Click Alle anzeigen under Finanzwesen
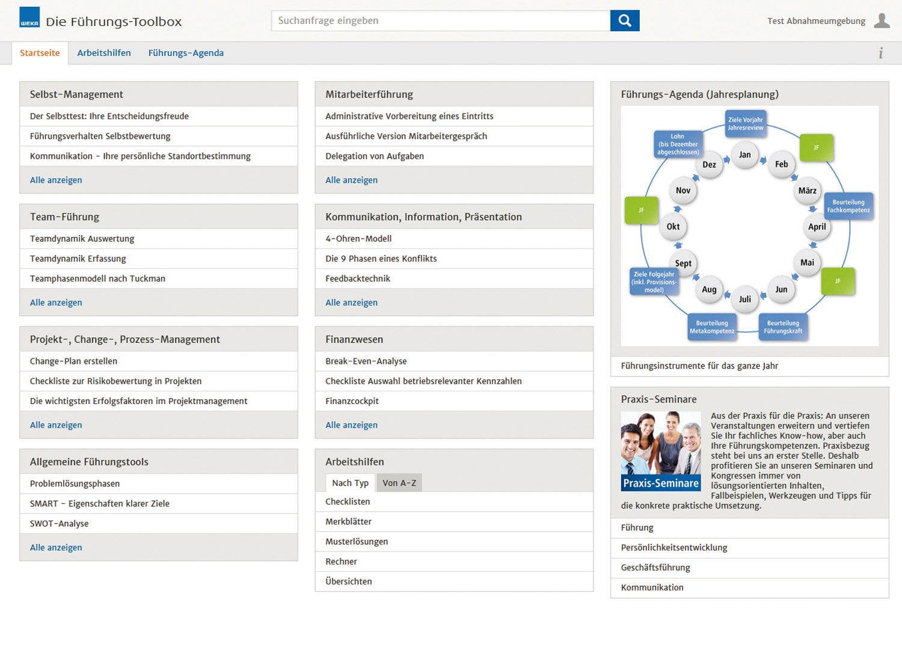902x671 pixels. click(351, 425)
